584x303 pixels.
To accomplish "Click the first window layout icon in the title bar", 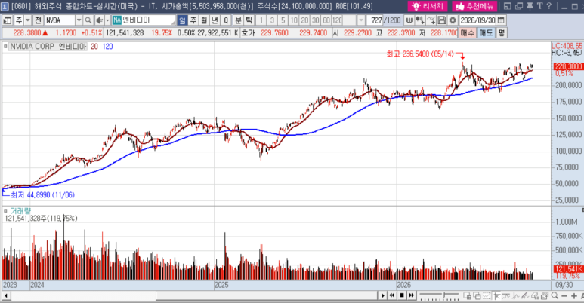I will [x=507, y=6].
